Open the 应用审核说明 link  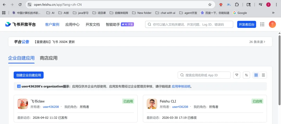tap(181, 87)
